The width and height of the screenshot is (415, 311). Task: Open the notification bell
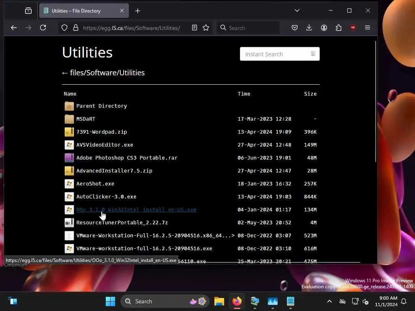click(x=404, y=301)
